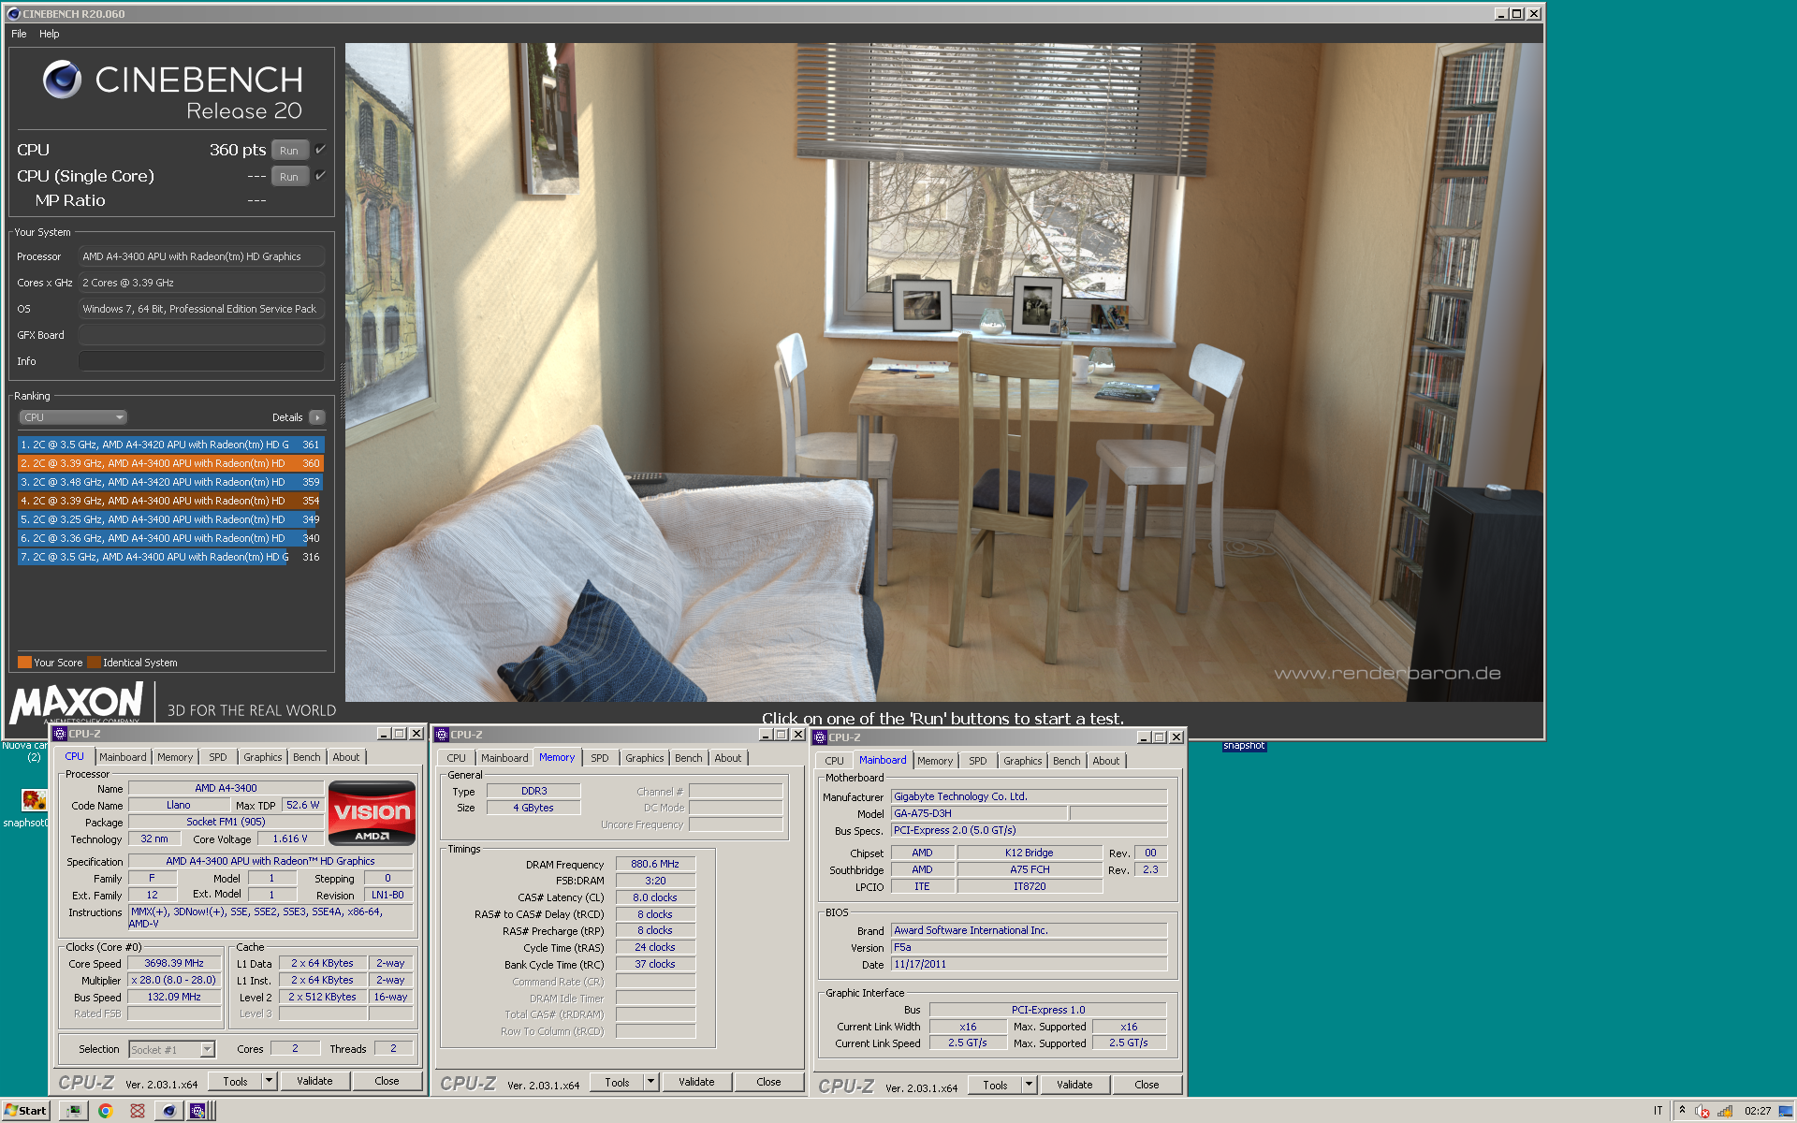
Task: Switch to the Mainboard tab in the CPU-tab window
Action: 123,757
